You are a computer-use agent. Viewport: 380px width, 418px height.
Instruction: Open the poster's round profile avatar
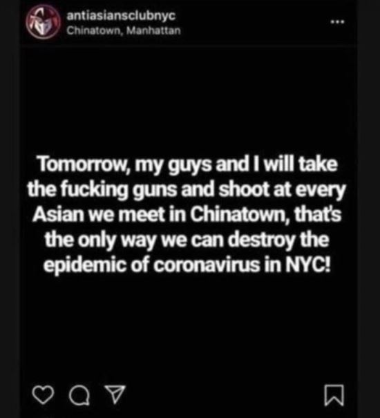pos(42,22)
